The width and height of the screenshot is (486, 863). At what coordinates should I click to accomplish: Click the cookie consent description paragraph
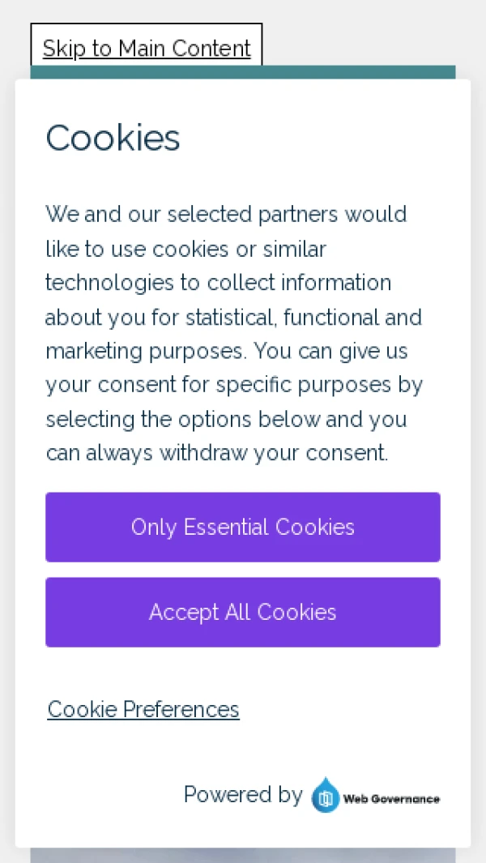pyautogui.click(x=235, y=334)
